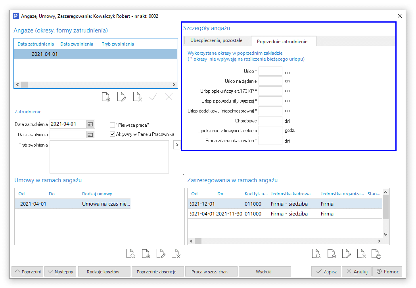Click Urlop na żądanie input field
The width and height of the screenshot is (416, 288).
pos(270,81)
